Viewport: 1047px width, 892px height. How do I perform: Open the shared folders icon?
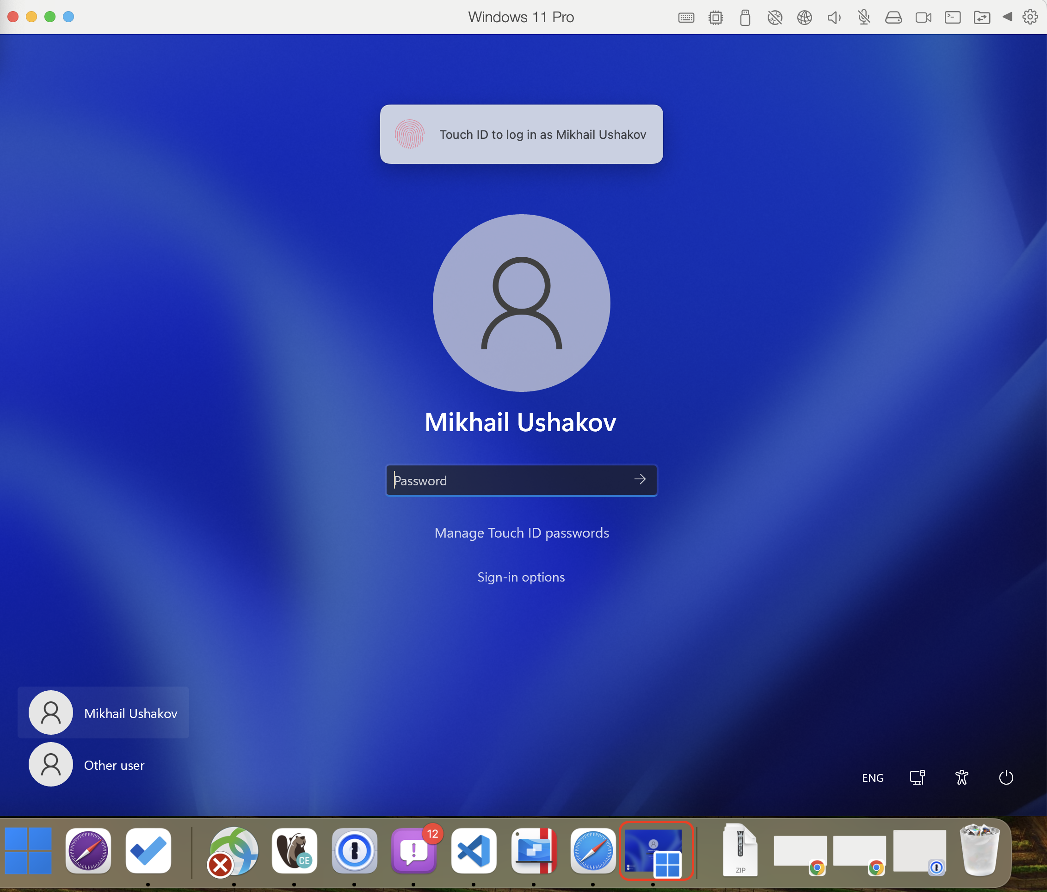[981, 18]
